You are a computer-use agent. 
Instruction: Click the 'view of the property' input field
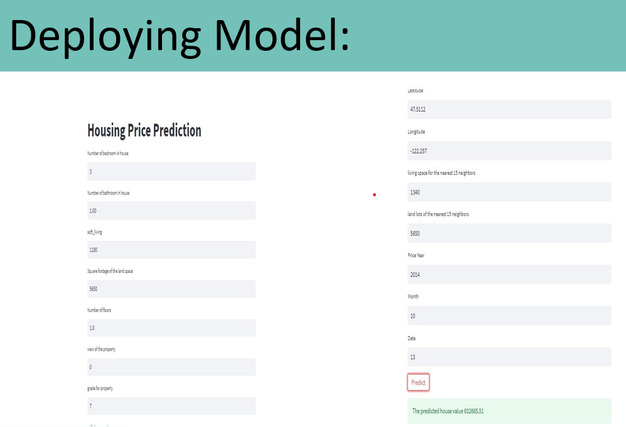pos(171,367)
